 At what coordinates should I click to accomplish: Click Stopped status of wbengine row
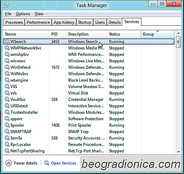coord(116,80)
